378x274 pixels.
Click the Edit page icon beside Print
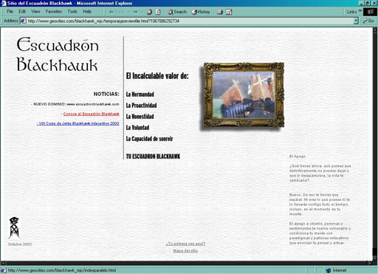pos(229,12)
